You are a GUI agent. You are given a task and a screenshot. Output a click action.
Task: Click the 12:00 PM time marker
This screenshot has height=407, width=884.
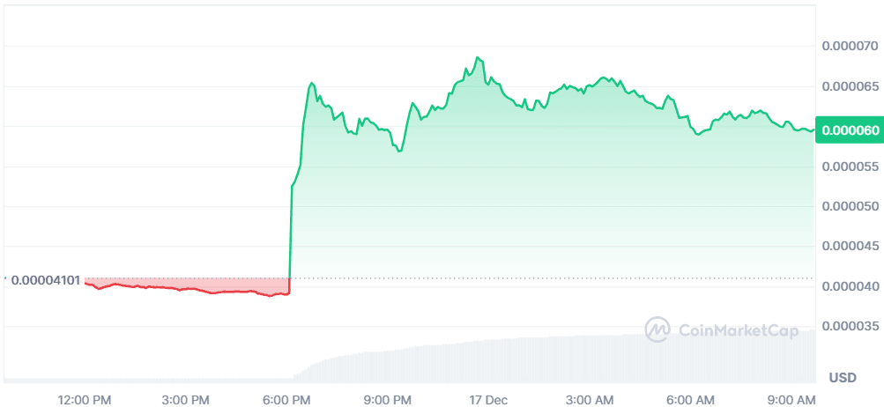tap(85, 400)
